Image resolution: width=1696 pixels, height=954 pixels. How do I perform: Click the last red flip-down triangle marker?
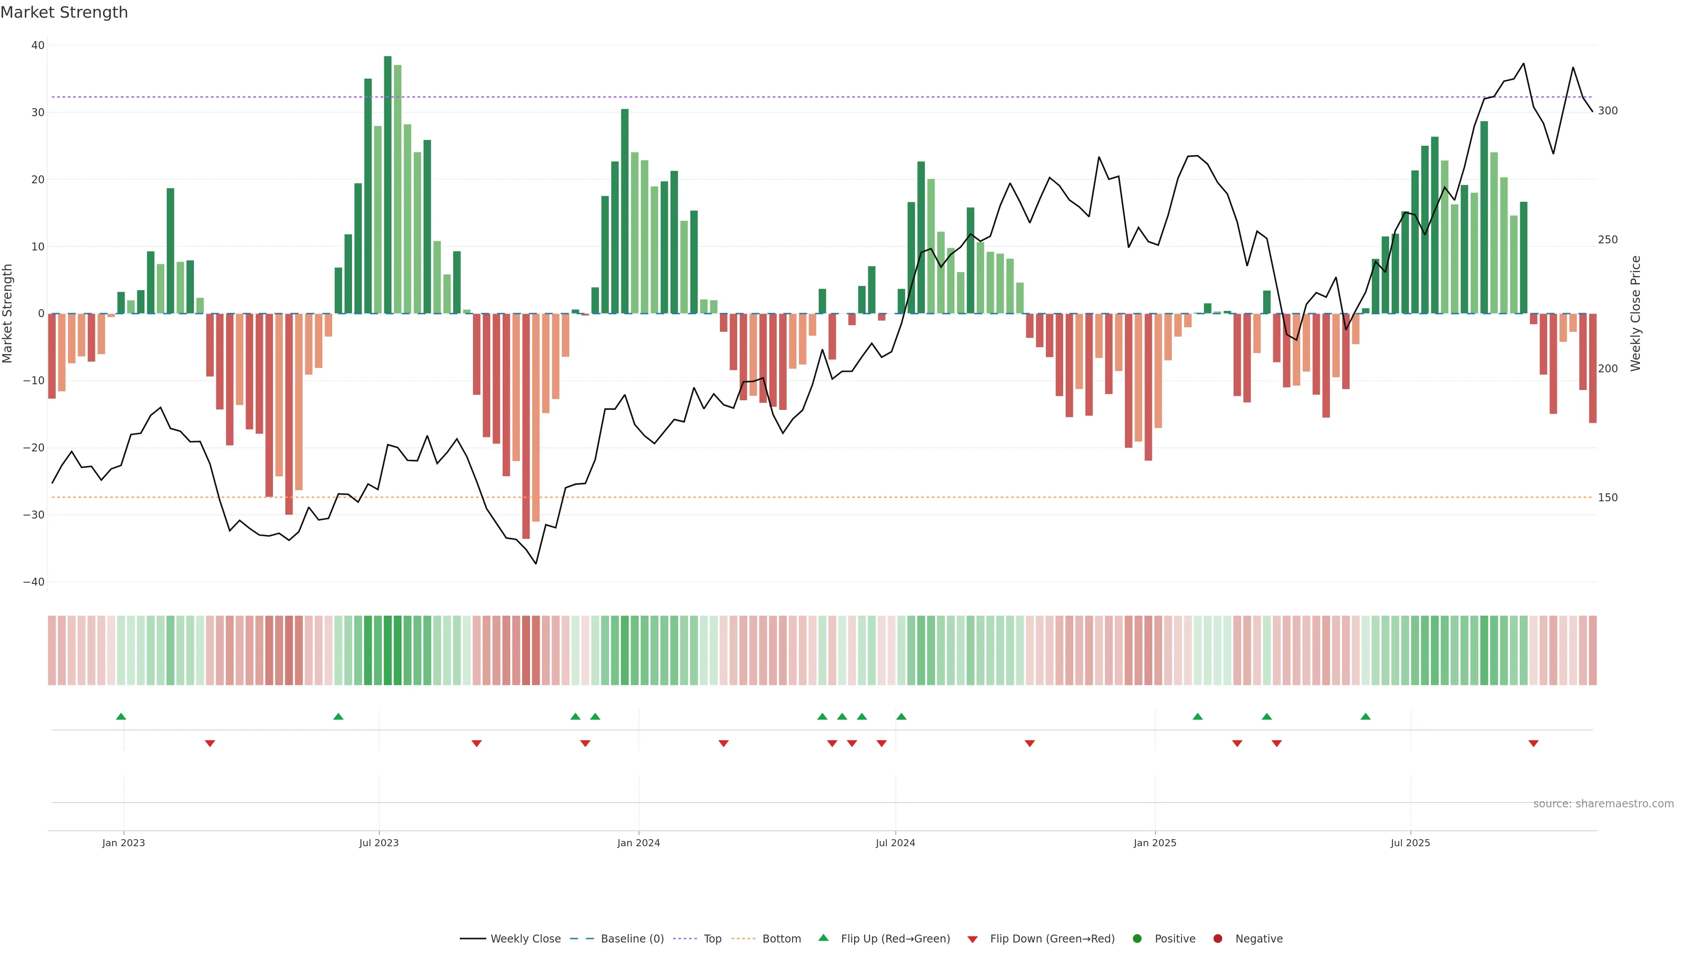tap(1533, 743)
